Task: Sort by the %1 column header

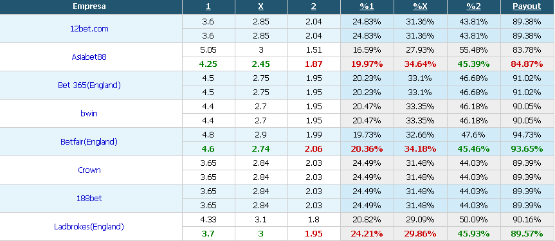Action: pos(367,6)
